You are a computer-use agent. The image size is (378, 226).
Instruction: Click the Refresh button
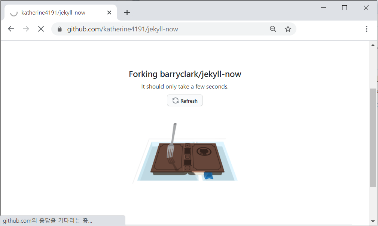(185, 100)
